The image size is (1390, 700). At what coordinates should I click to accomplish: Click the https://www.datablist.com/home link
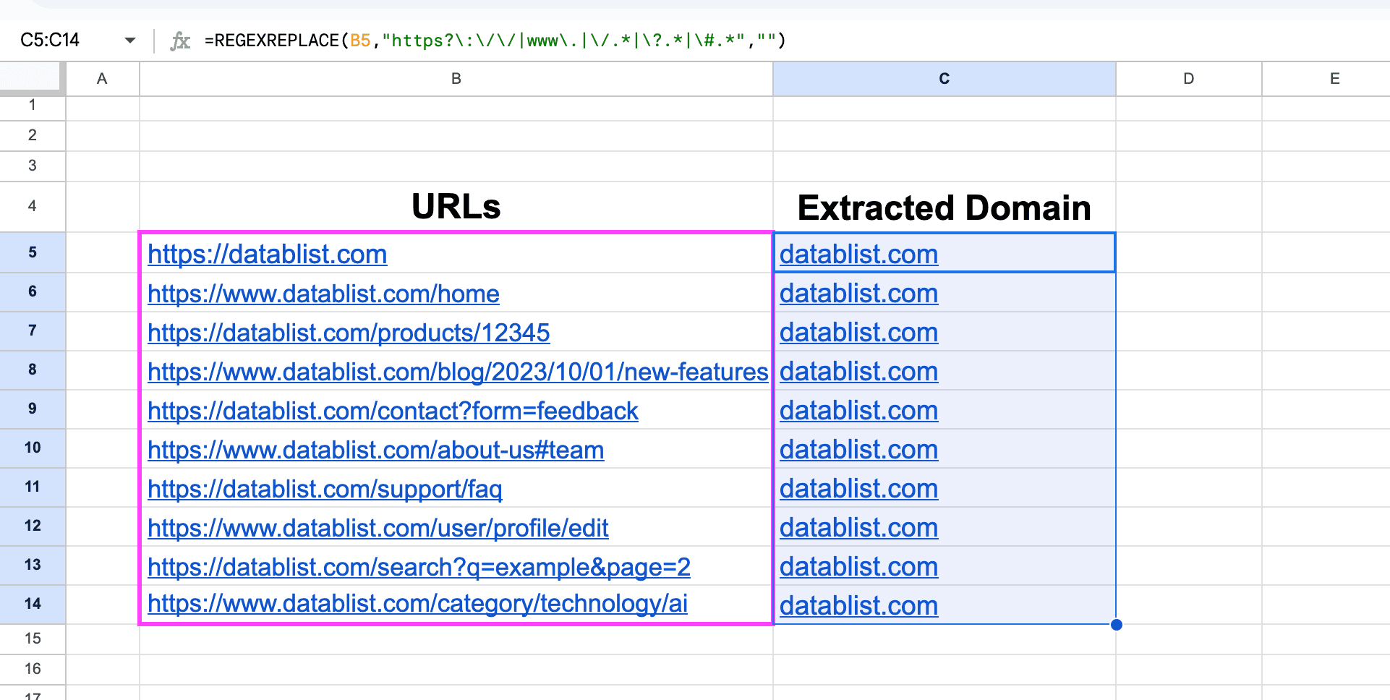click(323, 294)
